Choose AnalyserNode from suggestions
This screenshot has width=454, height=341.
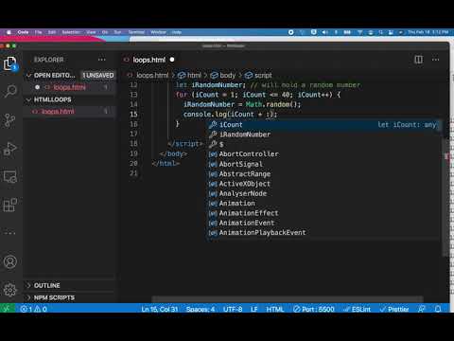323,193
